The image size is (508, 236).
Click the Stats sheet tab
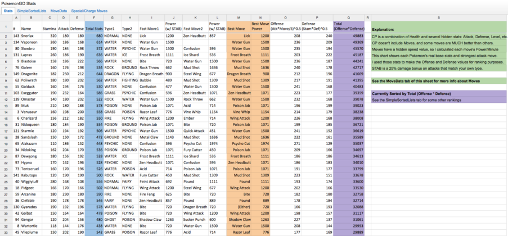coord(7,11)
